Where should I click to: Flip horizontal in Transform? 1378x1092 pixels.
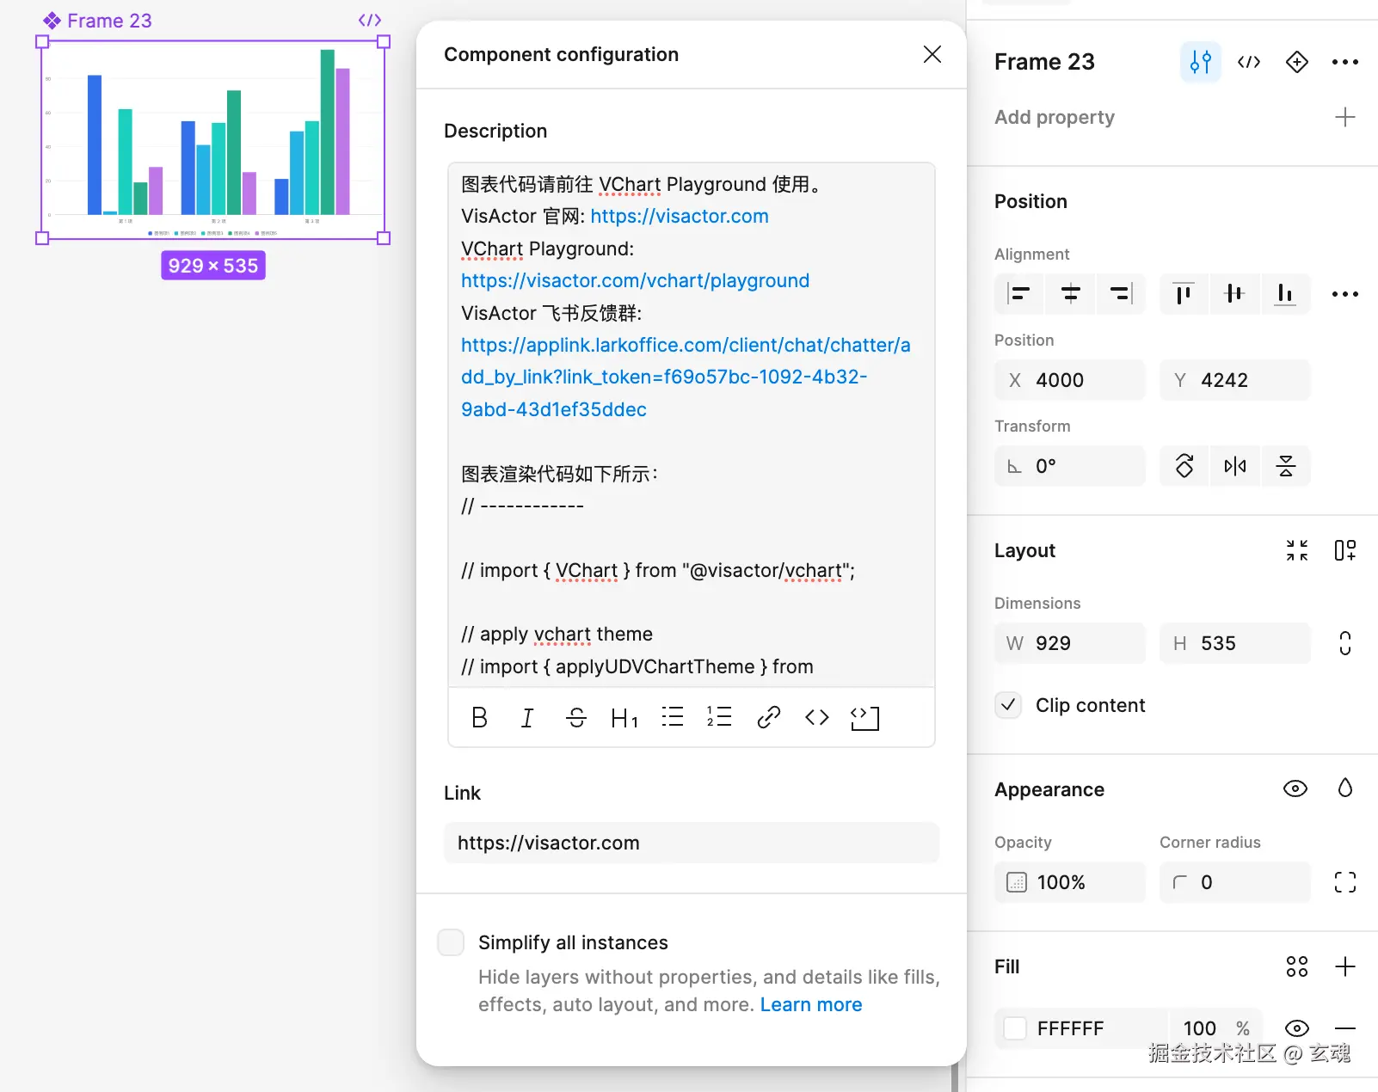(x=1235, y=466)
